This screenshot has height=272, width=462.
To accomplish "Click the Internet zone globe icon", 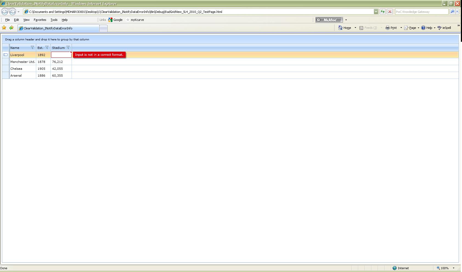I will tap(395, 268).
